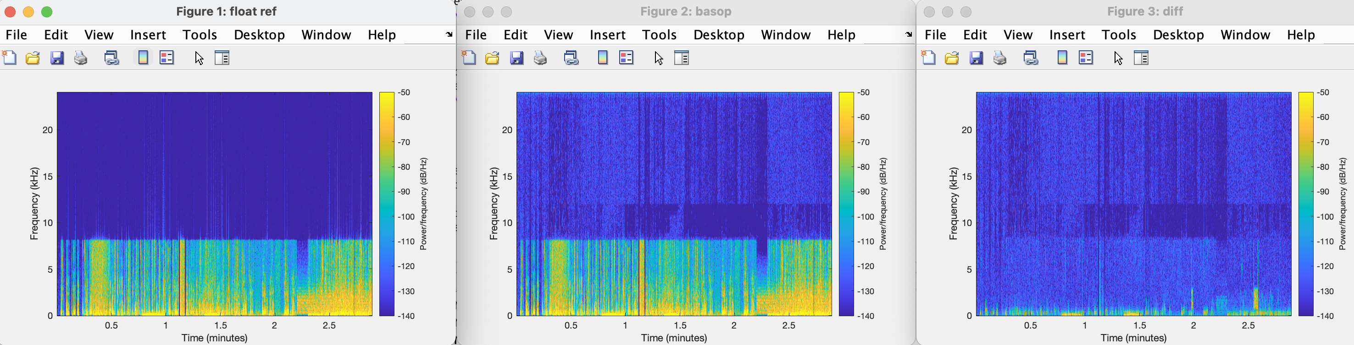Open Property Inspector in diff window

click(1141, 58)
